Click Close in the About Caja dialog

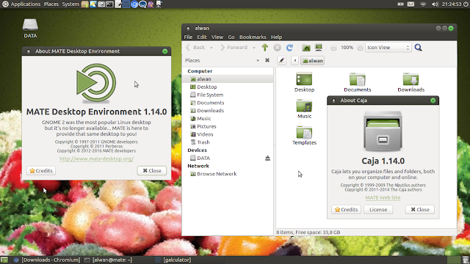tap(420, 210)
